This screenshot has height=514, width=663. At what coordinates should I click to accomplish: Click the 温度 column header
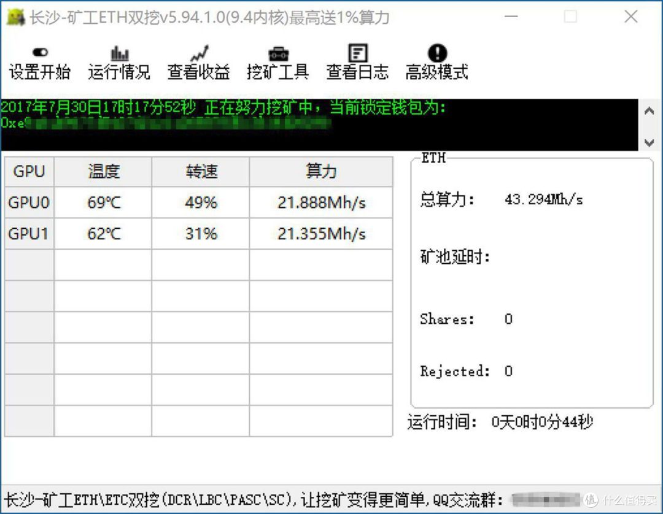pyautogui.click(x=102, y=172)
